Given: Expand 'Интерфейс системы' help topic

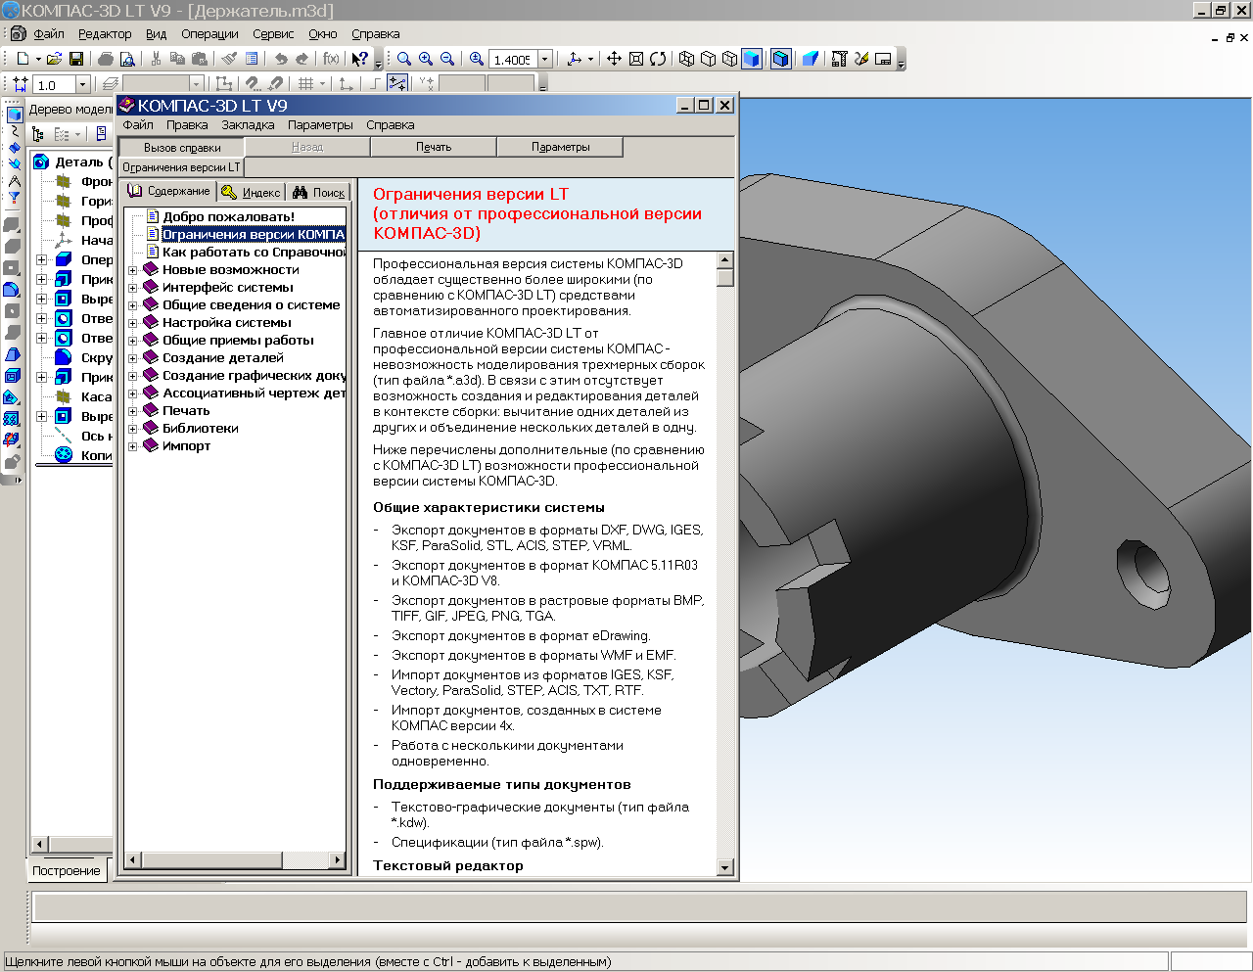Looking at the screenshot, I should point(133,288).
